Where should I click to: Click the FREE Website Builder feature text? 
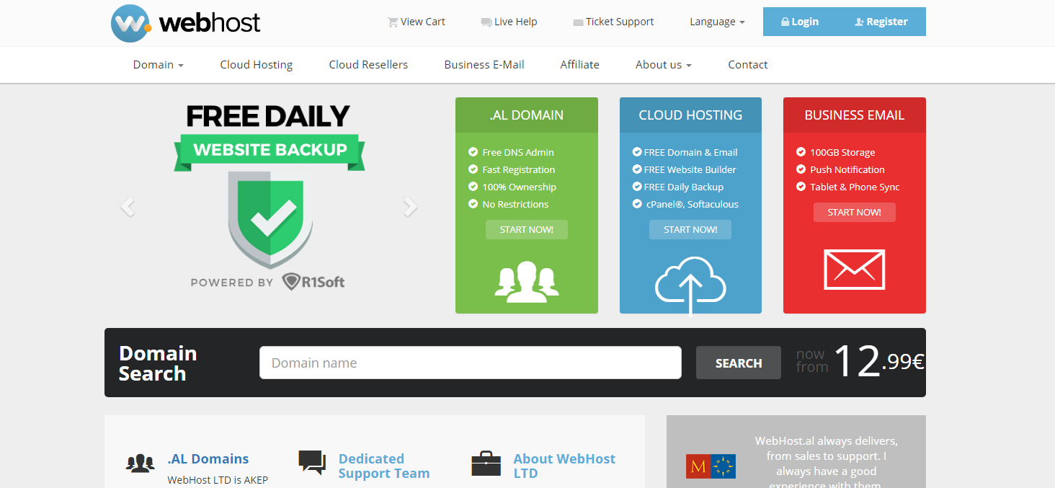(x=690, y=169)
